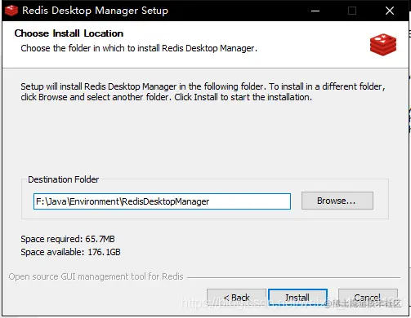This screenshot has width=411, height=318.
Task: Click the disabled maximize button in title bar
Action: click(x=352, y=11)
